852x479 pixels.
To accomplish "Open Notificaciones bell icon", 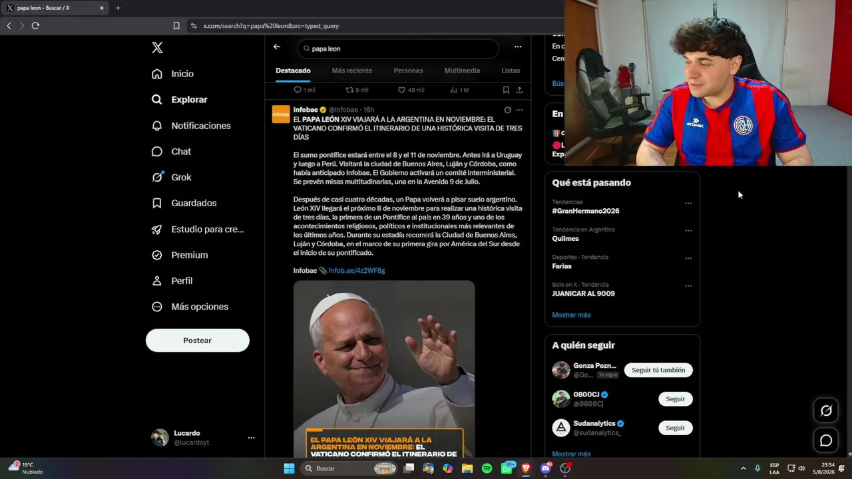I will coord(157,126).
